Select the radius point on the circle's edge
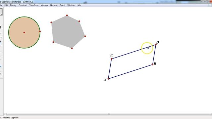 point(40,31)
